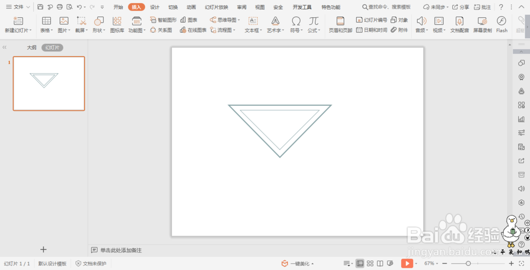Image resolution: width=530 pixels, height=270 pixels.
Task: Click the 批注 comment button
Action: (482, 7)
